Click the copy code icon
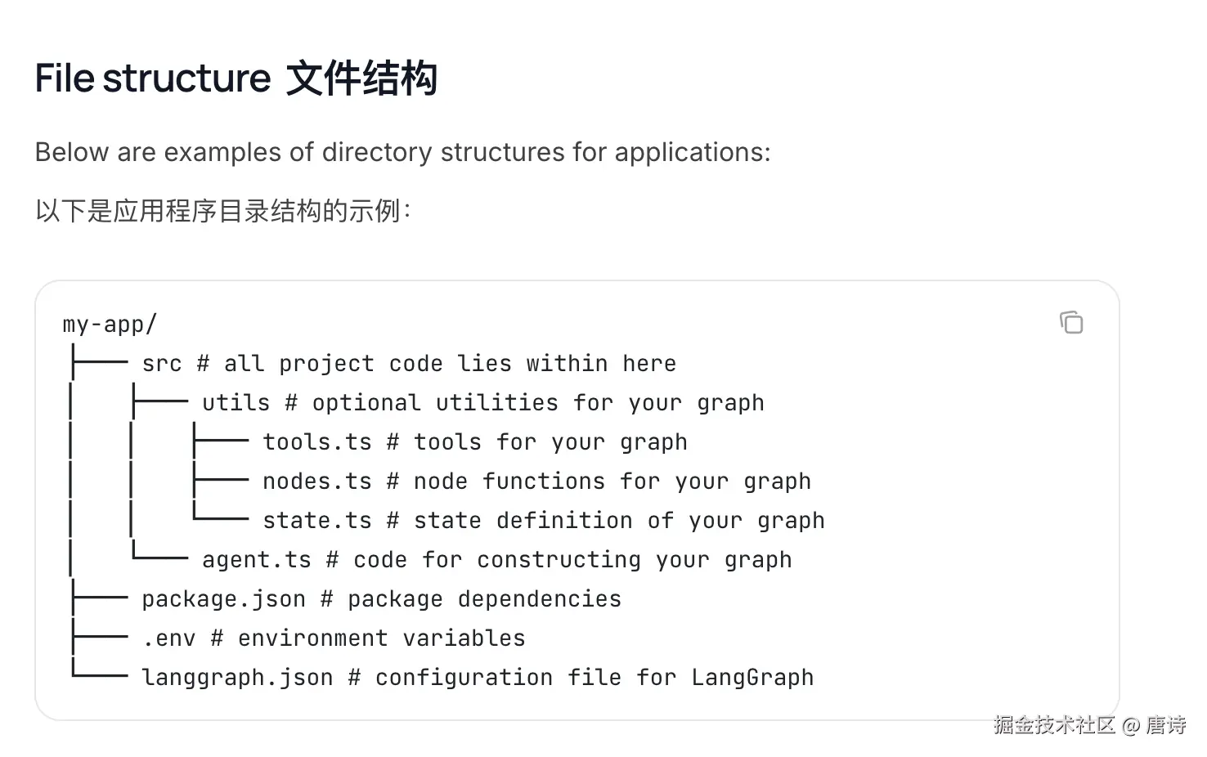This screenshot has width=1207, height=757. pos(1071,323)
